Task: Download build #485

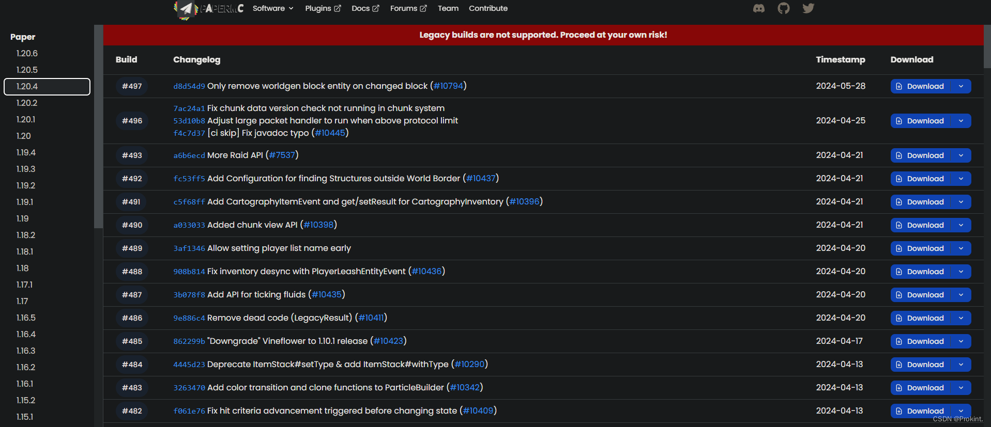Action: pyautogui.click(x=921, y=341)
